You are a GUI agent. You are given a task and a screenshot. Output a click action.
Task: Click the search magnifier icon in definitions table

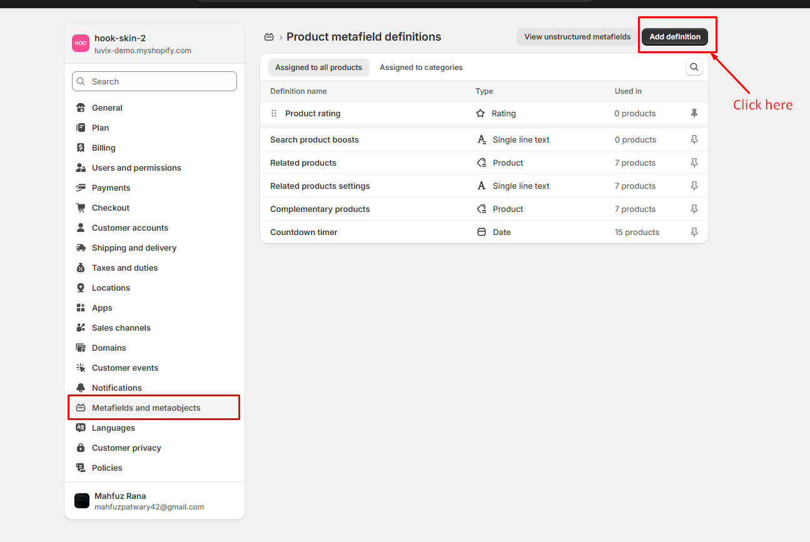tap(694, 67)
